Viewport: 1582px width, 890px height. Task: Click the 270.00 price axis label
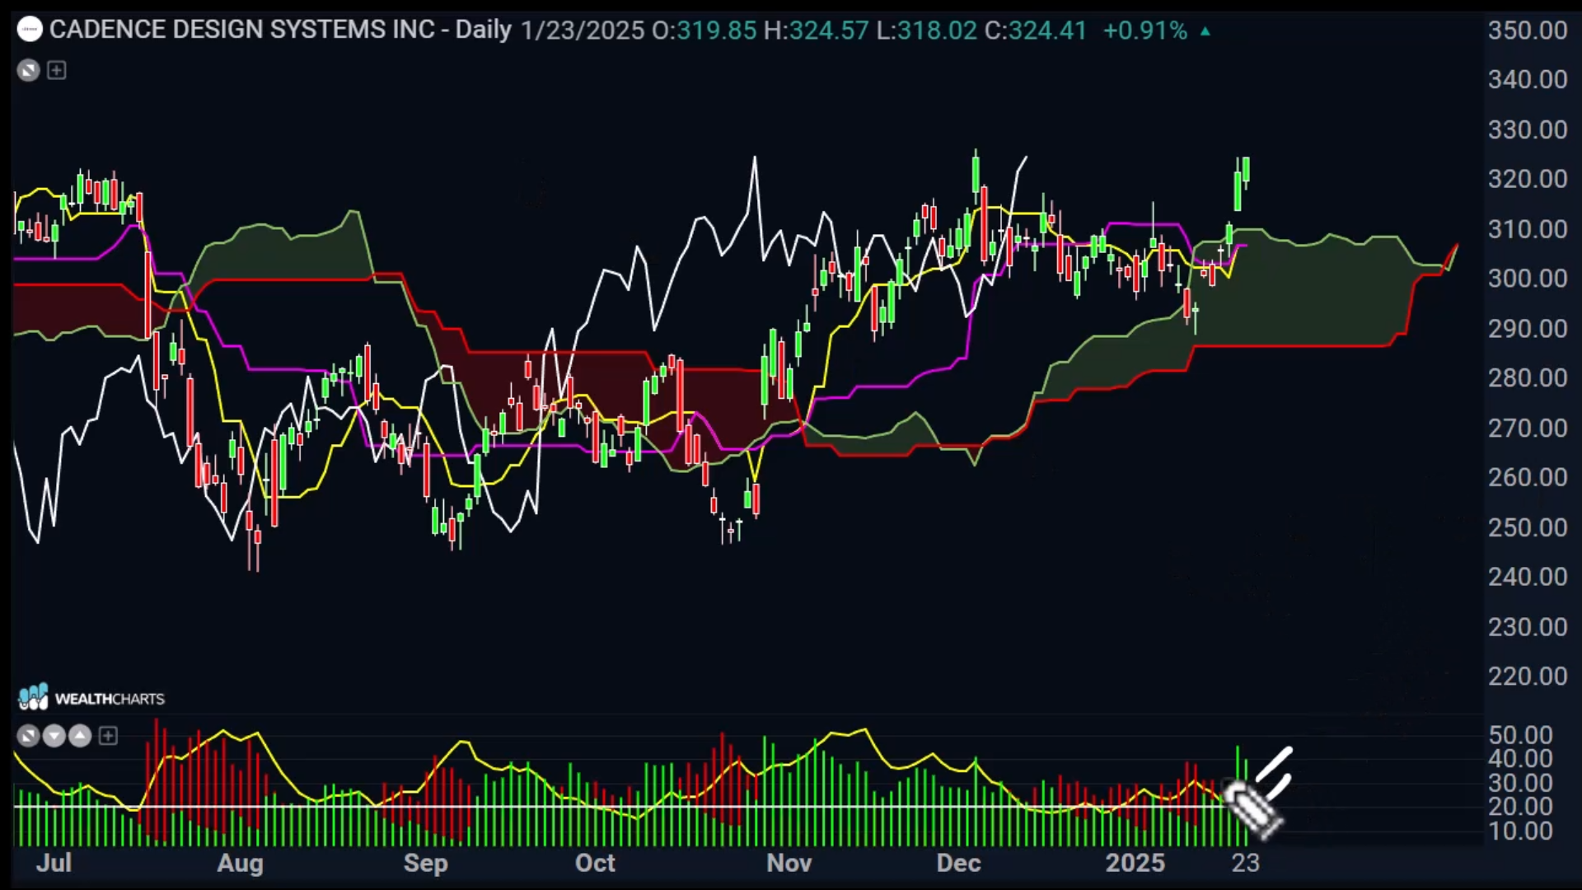pyautogui.click(x=1528, y=428)
